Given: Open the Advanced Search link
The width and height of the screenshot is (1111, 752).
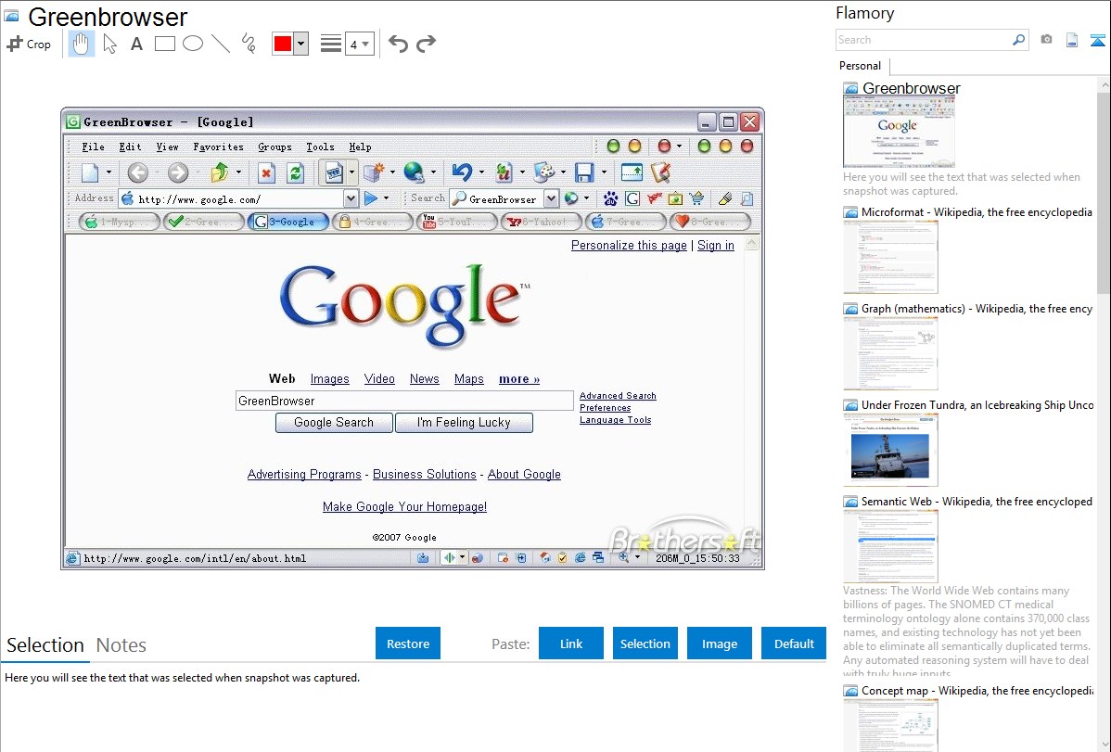Looking at the screenshot, I should [618, 396].
